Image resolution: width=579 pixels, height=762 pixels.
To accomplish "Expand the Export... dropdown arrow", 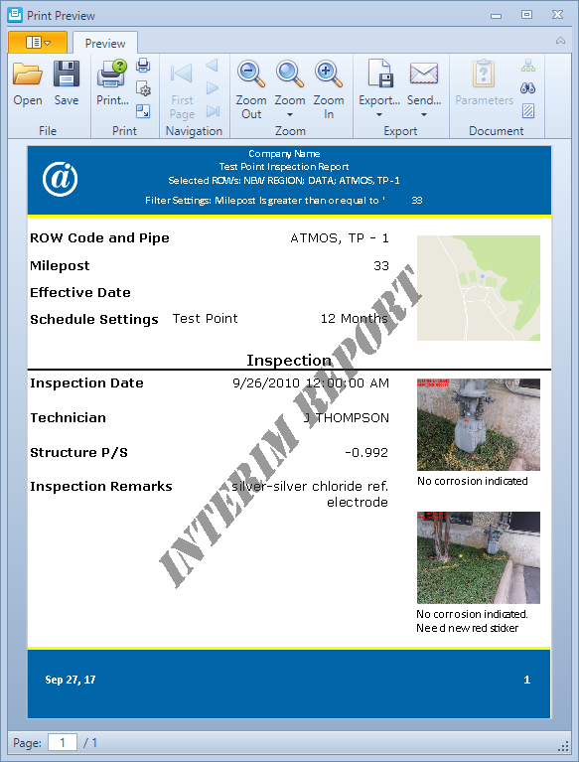I will tap(379, 115).
